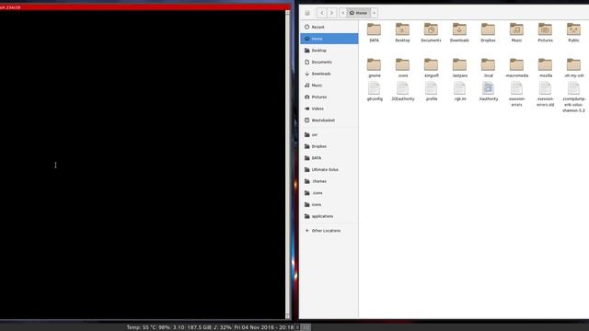
Task: Open Pictures from the sidebar
Action: (329, 97)
